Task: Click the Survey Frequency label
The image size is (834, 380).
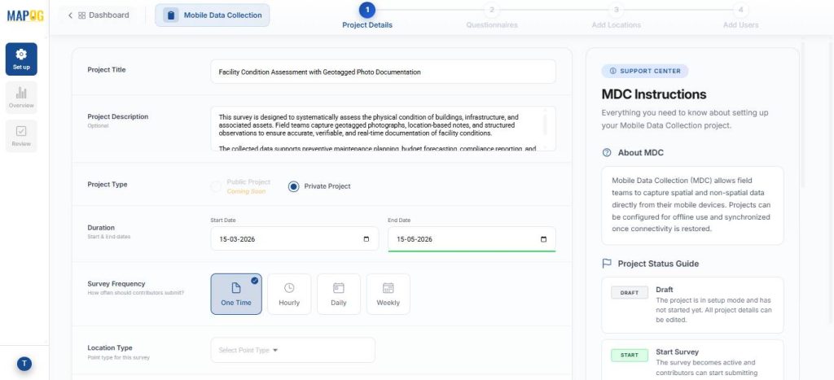Action: [116, 284]
